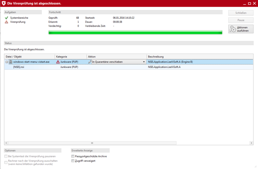
Task: Sort by the Datei / Objekt column header
Action: tap(29, 57)
